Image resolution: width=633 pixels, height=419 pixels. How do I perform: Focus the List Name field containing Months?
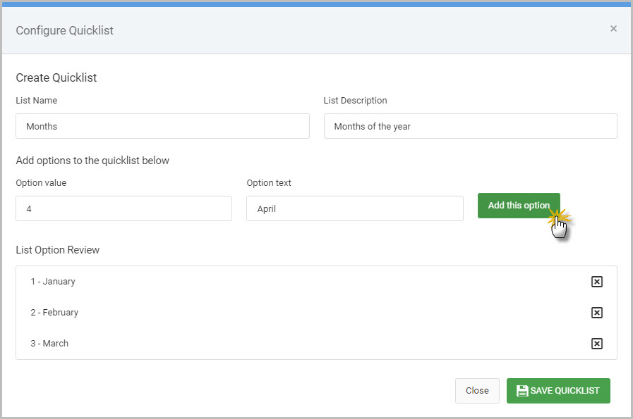[x=163, y=126]
